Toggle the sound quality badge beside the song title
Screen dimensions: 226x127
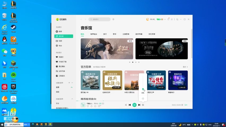(x=100, y=104)
